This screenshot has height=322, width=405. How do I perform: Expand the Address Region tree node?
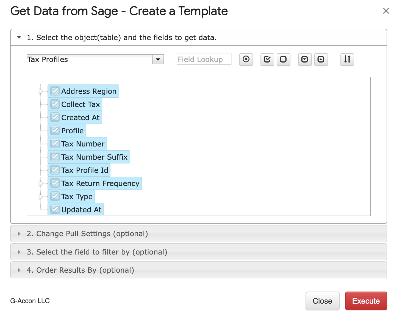41,91
